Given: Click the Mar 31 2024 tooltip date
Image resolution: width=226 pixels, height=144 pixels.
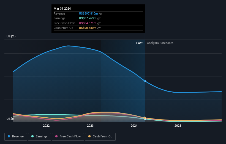Looking at the screenshot, I should click(62, 9).
